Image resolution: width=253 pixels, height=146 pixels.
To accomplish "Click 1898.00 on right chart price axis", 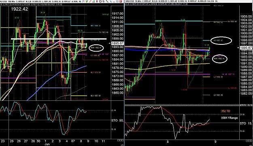I will pos(246,40).
